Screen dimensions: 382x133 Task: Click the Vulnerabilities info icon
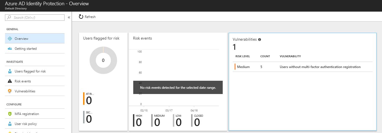click(260, 40)
